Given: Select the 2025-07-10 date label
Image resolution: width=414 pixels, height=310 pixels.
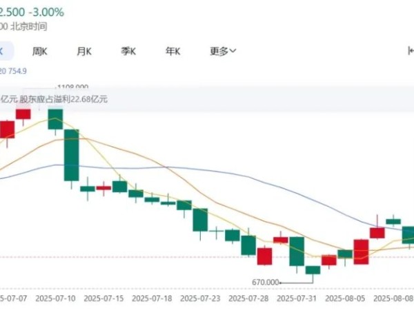Looking at the screenshot, I should click(x=55, y=298).
